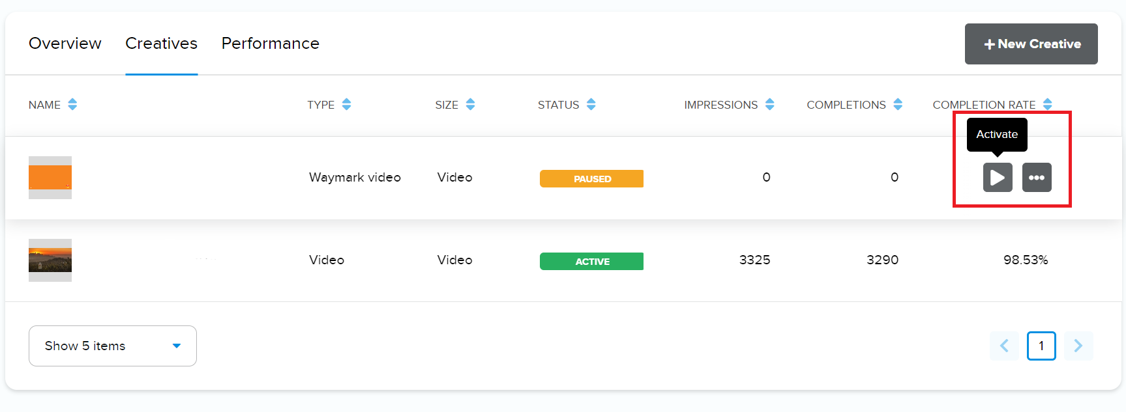Sort creatives by Completions column
This screenshot has height=412, width=1126.
coord(898,104)
